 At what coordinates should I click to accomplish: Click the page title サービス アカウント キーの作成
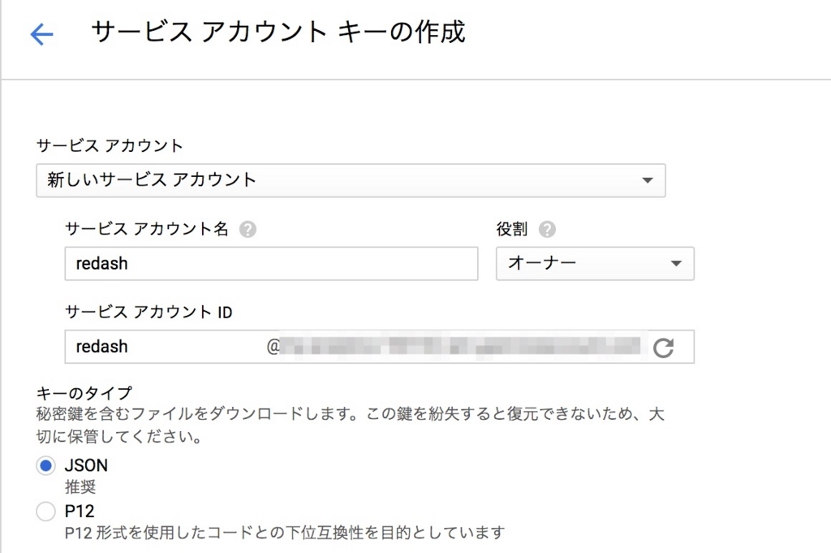pyautogui.click(x=278, y=32)
